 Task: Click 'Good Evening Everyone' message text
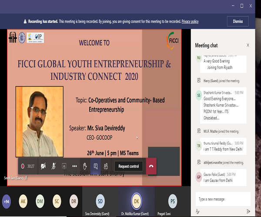click(x=220, y=99)
